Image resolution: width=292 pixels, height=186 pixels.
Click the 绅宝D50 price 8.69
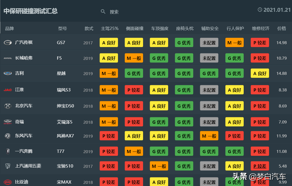tap(283, 106)
